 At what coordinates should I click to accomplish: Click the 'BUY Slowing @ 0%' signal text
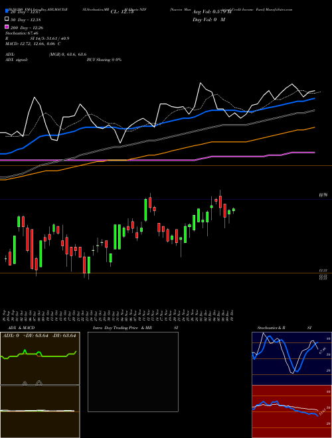pos(104,60)
